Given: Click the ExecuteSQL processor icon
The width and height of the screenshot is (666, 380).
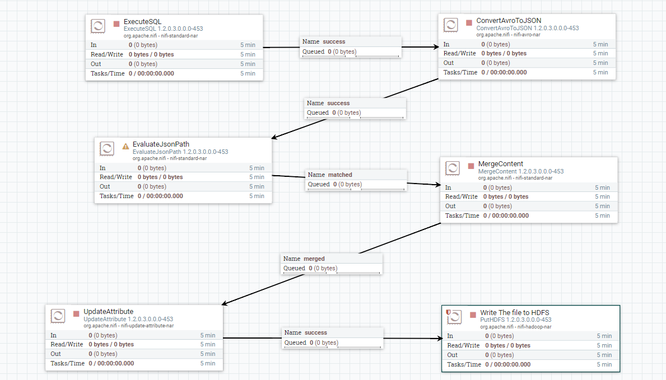Looking at the screenshot, I should [97, 26].
